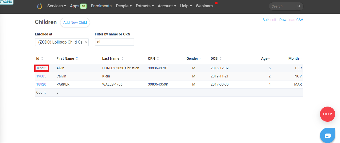Click CRN 308364350K
This screenshot has width=340, height=143.
pyautogui.click(x=158, y=84)
